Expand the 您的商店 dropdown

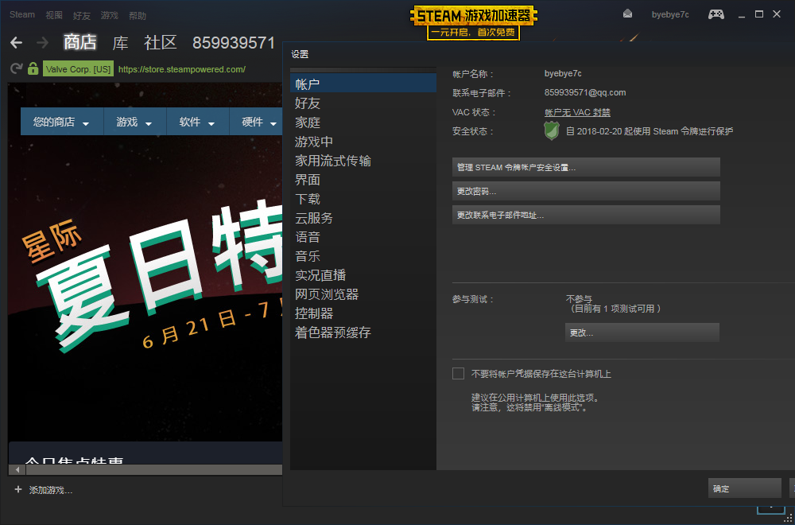61,122
